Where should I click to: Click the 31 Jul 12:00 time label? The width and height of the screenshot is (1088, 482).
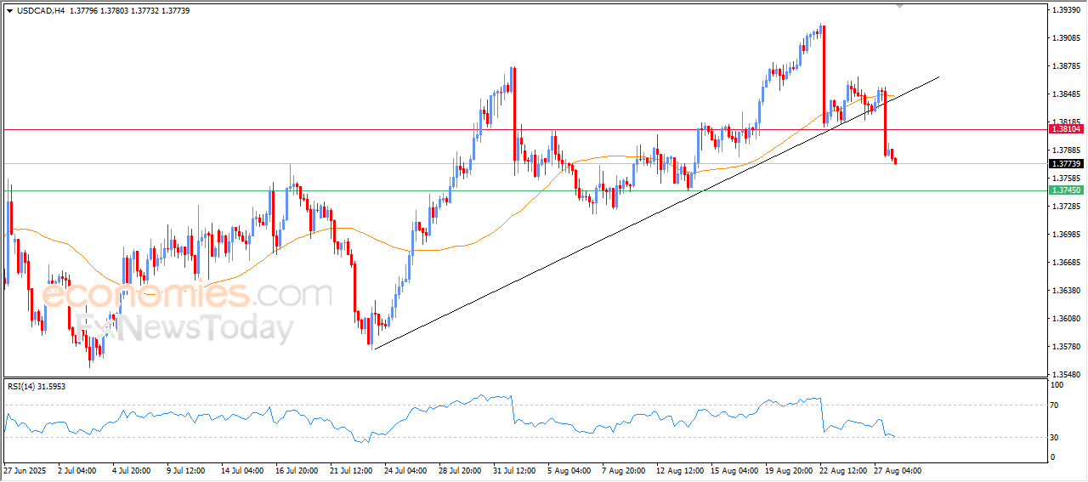pos(515,470)
